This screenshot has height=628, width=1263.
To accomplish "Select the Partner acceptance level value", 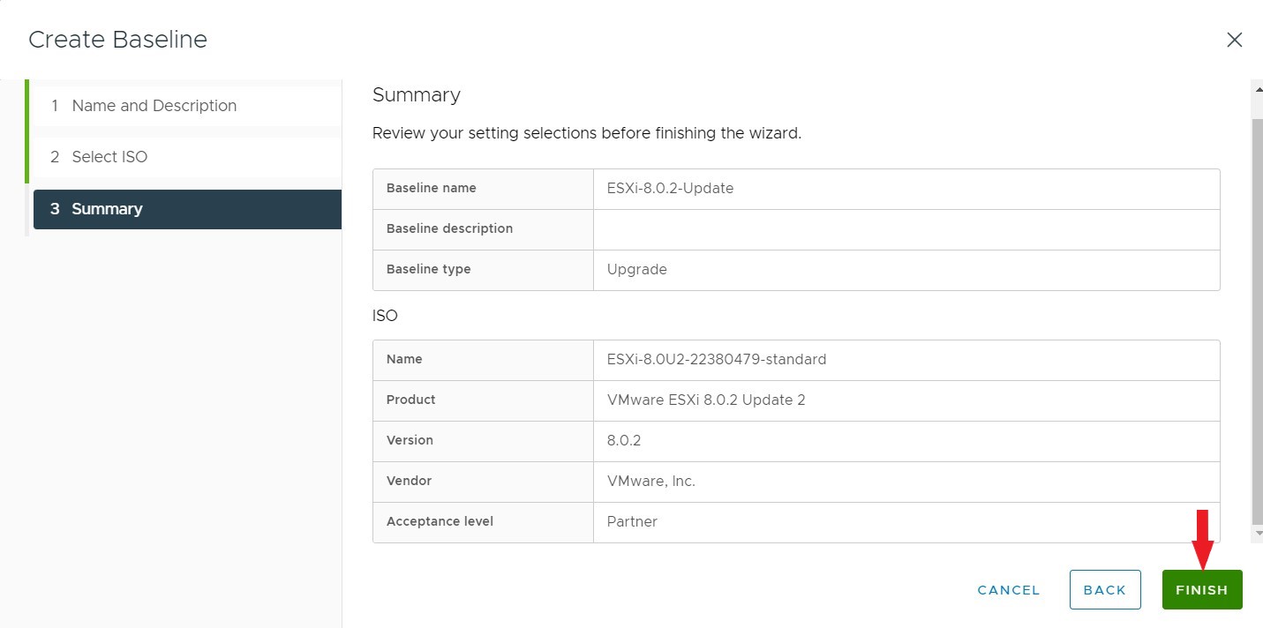I will click(x=632, y=521).
